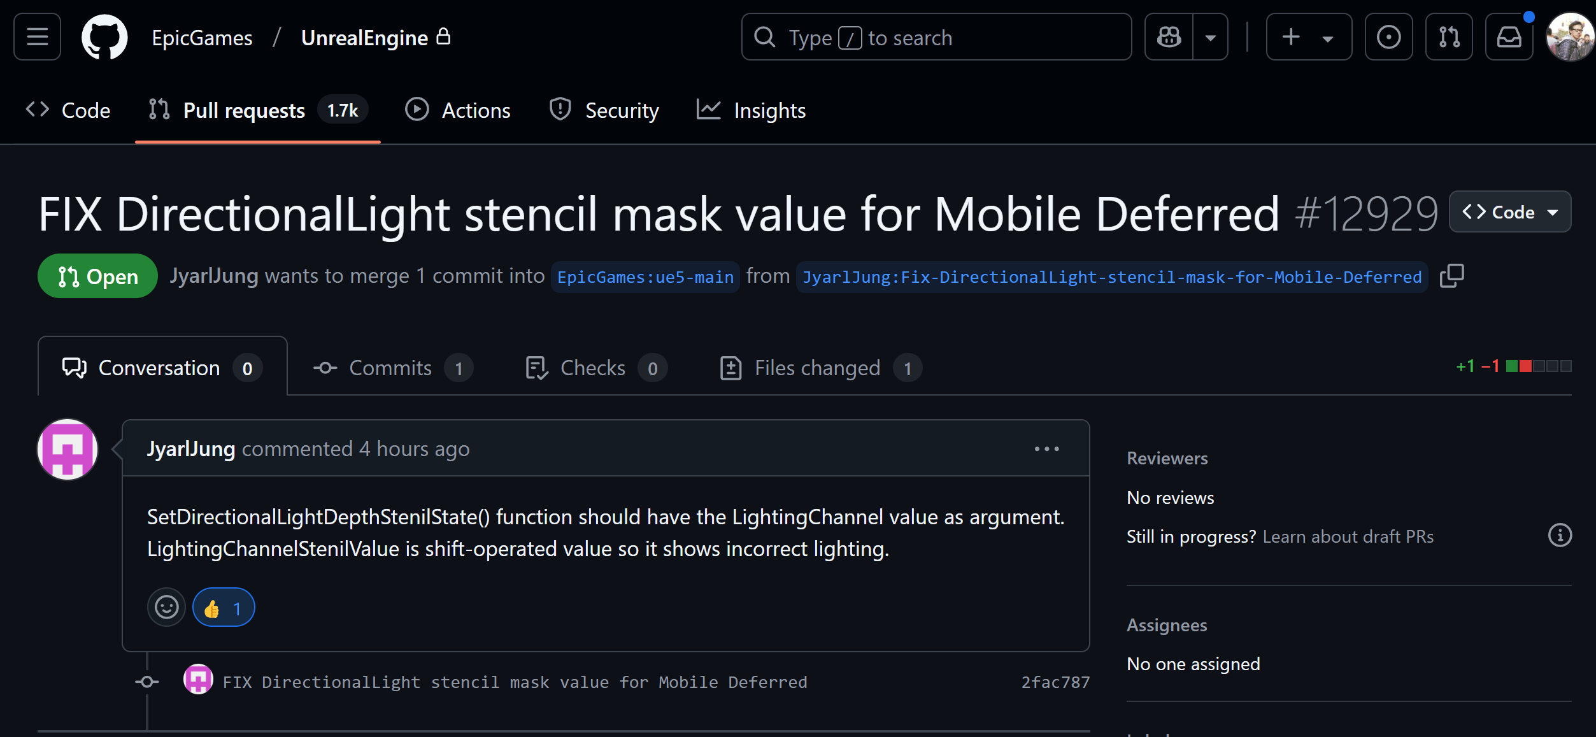Focus the Type to search field
This screenshot has width=1596, height=737.
tap(936, 37)
